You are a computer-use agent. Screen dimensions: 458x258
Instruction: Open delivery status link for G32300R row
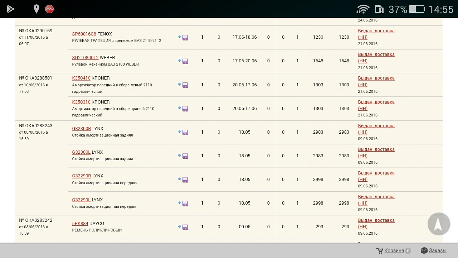(376, 129)
